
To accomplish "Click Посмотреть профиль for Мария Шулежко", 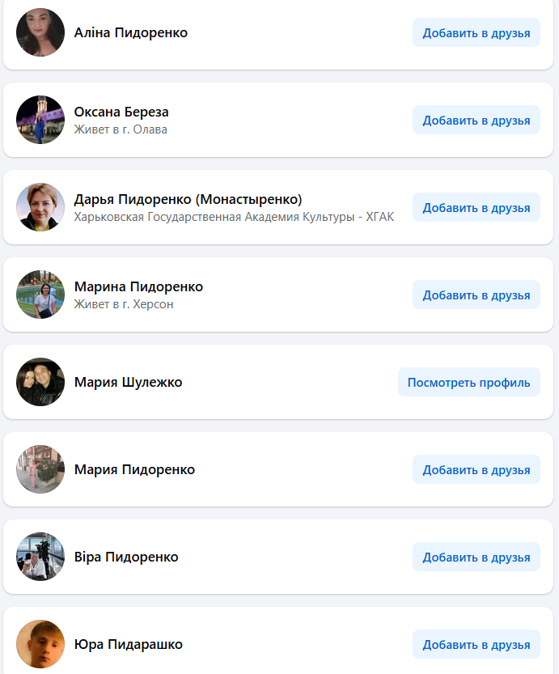I will [x=468, y=382].
